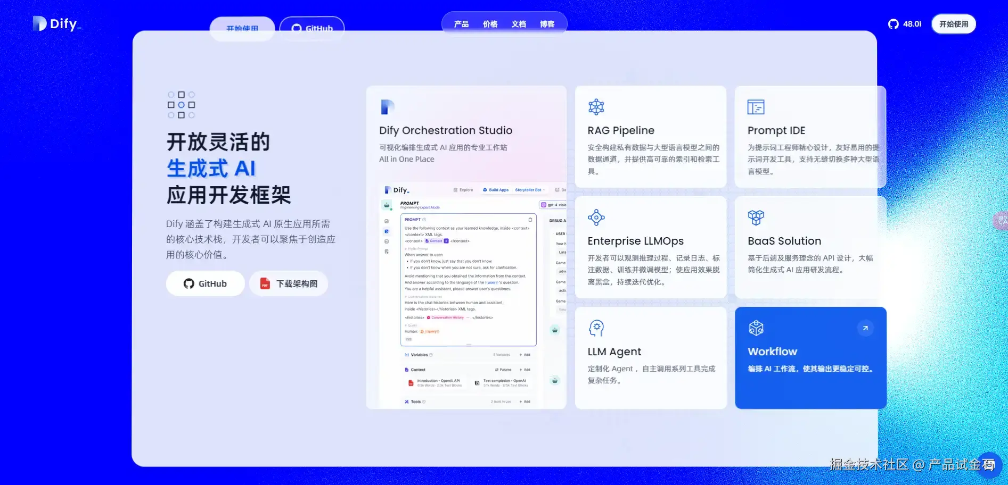The width and height of the screenshot is (1008, 485).
Task: Click the Dify logo inside studio preview
Action: [397, 190]
